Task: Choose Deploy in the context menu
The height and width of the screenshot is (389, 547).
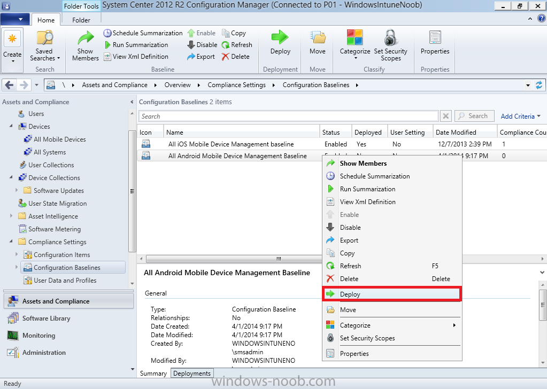Action: [392, 294]
